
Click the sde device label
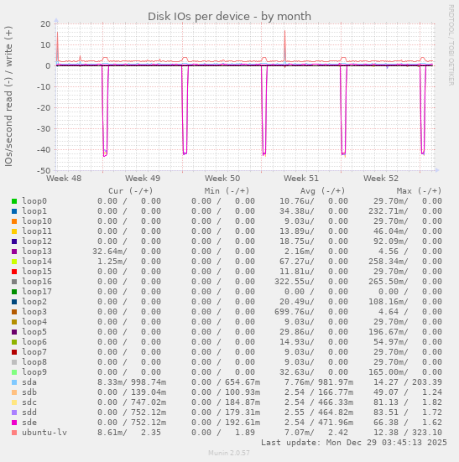point(29,423)
